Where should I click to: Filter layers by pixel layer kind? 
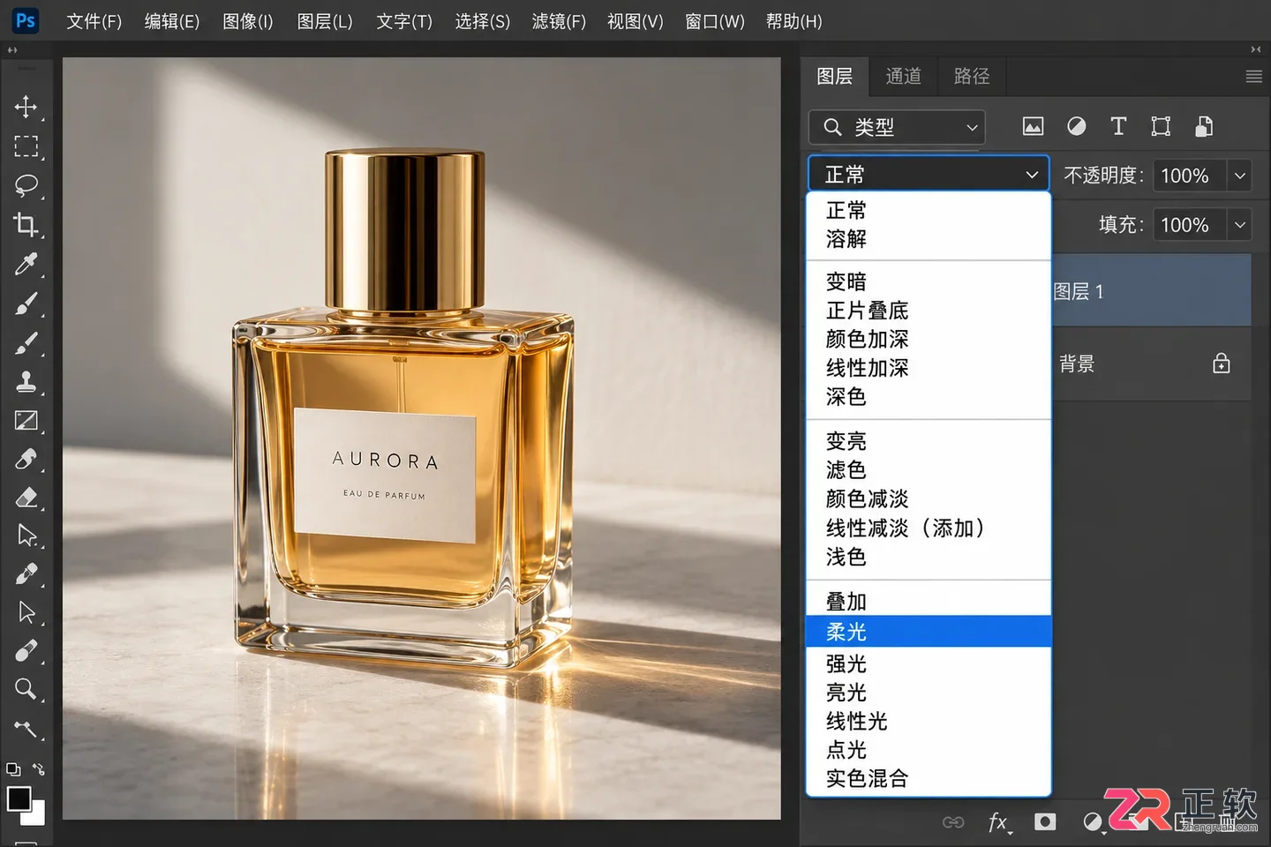(x=1033, y=127)
